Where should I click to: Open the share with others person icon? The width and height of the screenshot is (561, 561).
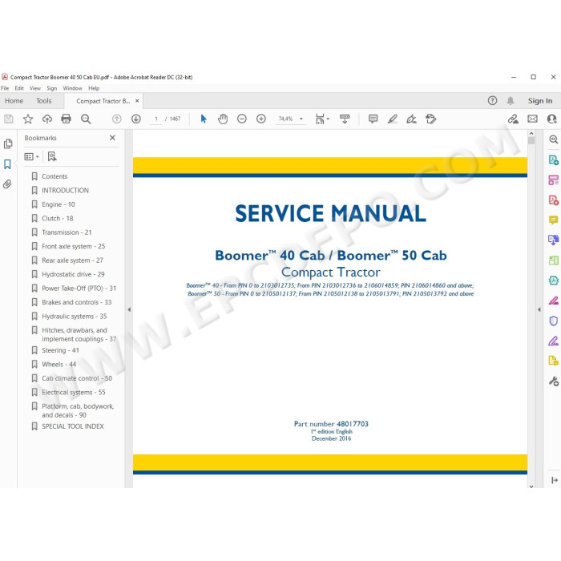551,119
